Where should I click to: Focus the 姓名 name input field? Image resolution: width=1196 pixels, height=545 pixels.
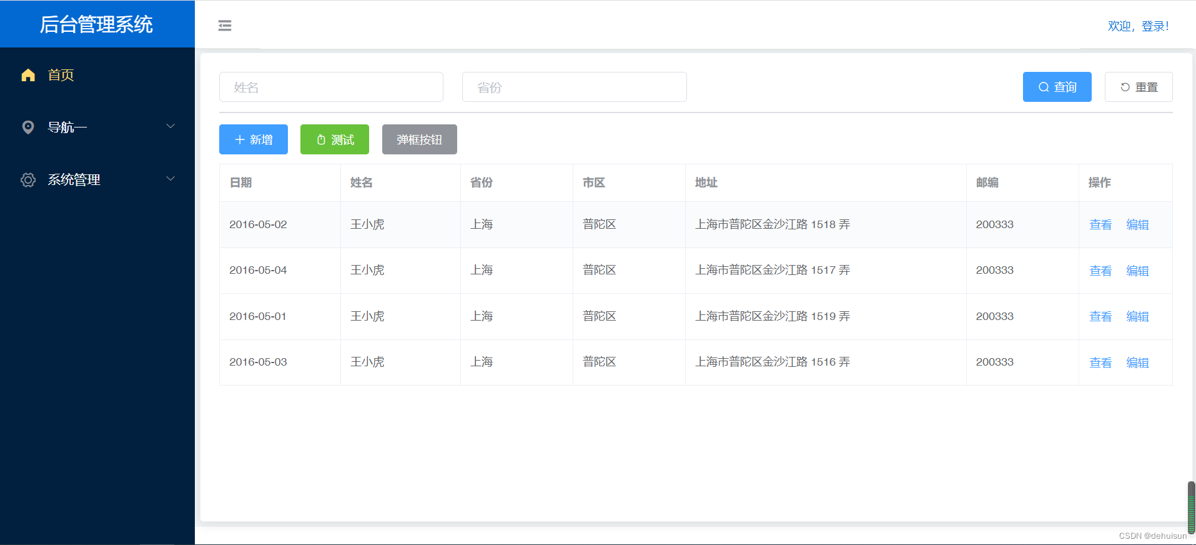331,87
